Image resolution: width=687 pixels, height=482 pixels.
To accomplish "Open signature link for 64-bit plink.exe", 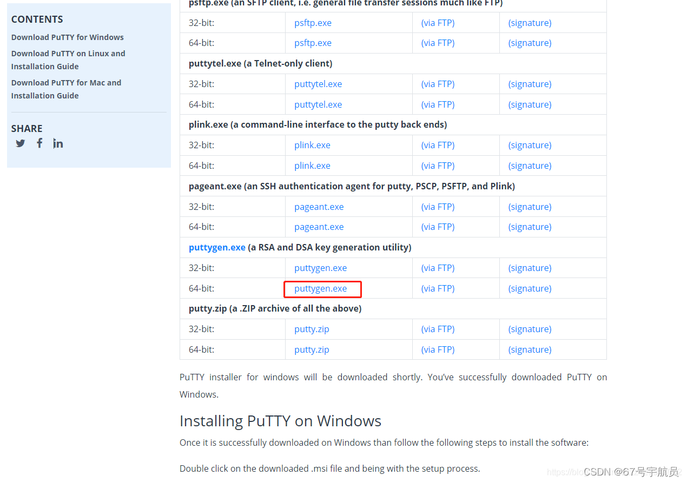I will click(x=530, y=166).
